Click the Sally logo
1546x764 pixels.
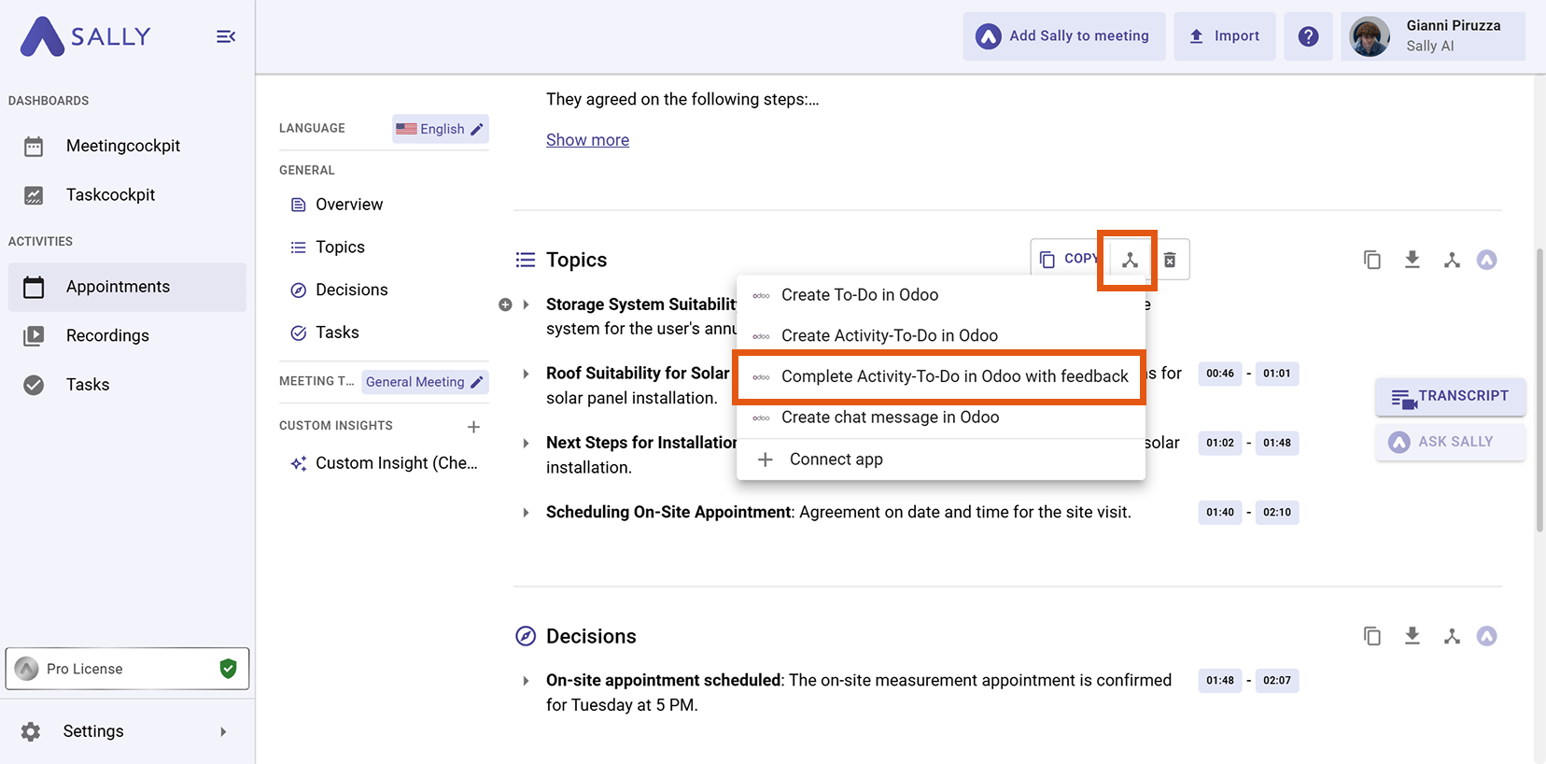coord(85,36)
